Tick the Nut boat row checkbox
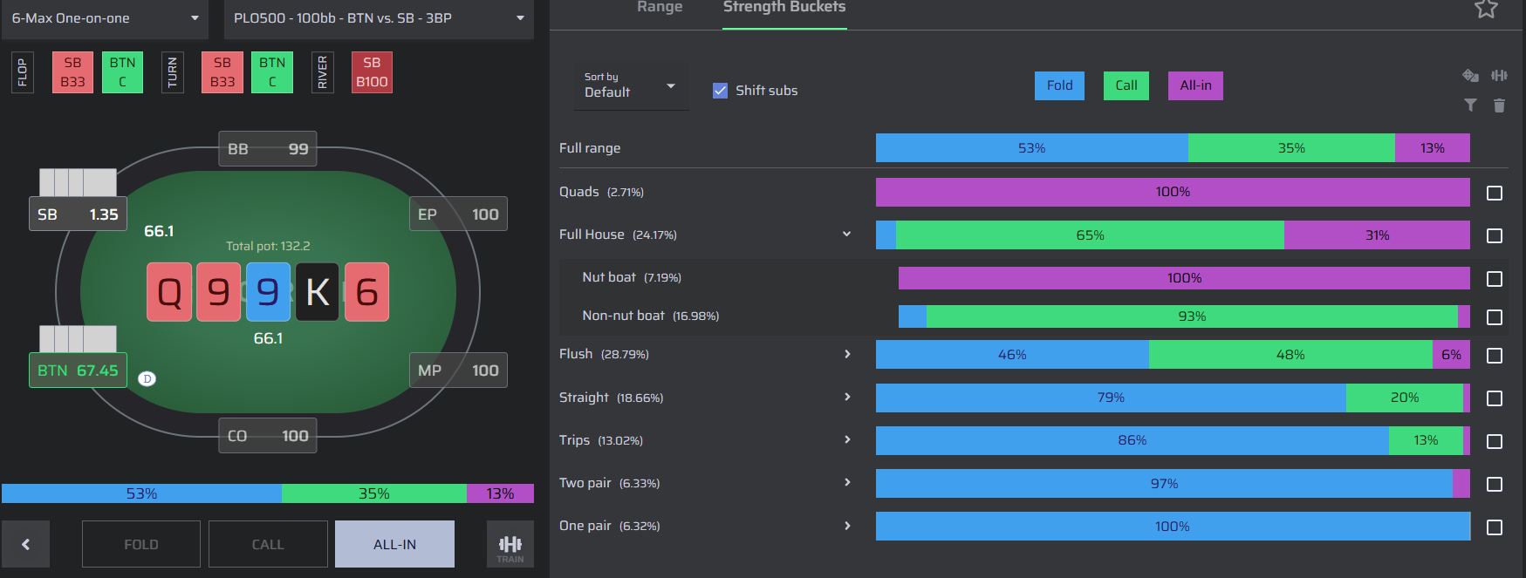Screen dimensions: 1526x578 coord(1495,279)
